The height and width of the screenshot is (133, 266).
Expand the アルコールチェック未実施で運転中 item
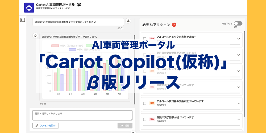[x=239, y=39]
